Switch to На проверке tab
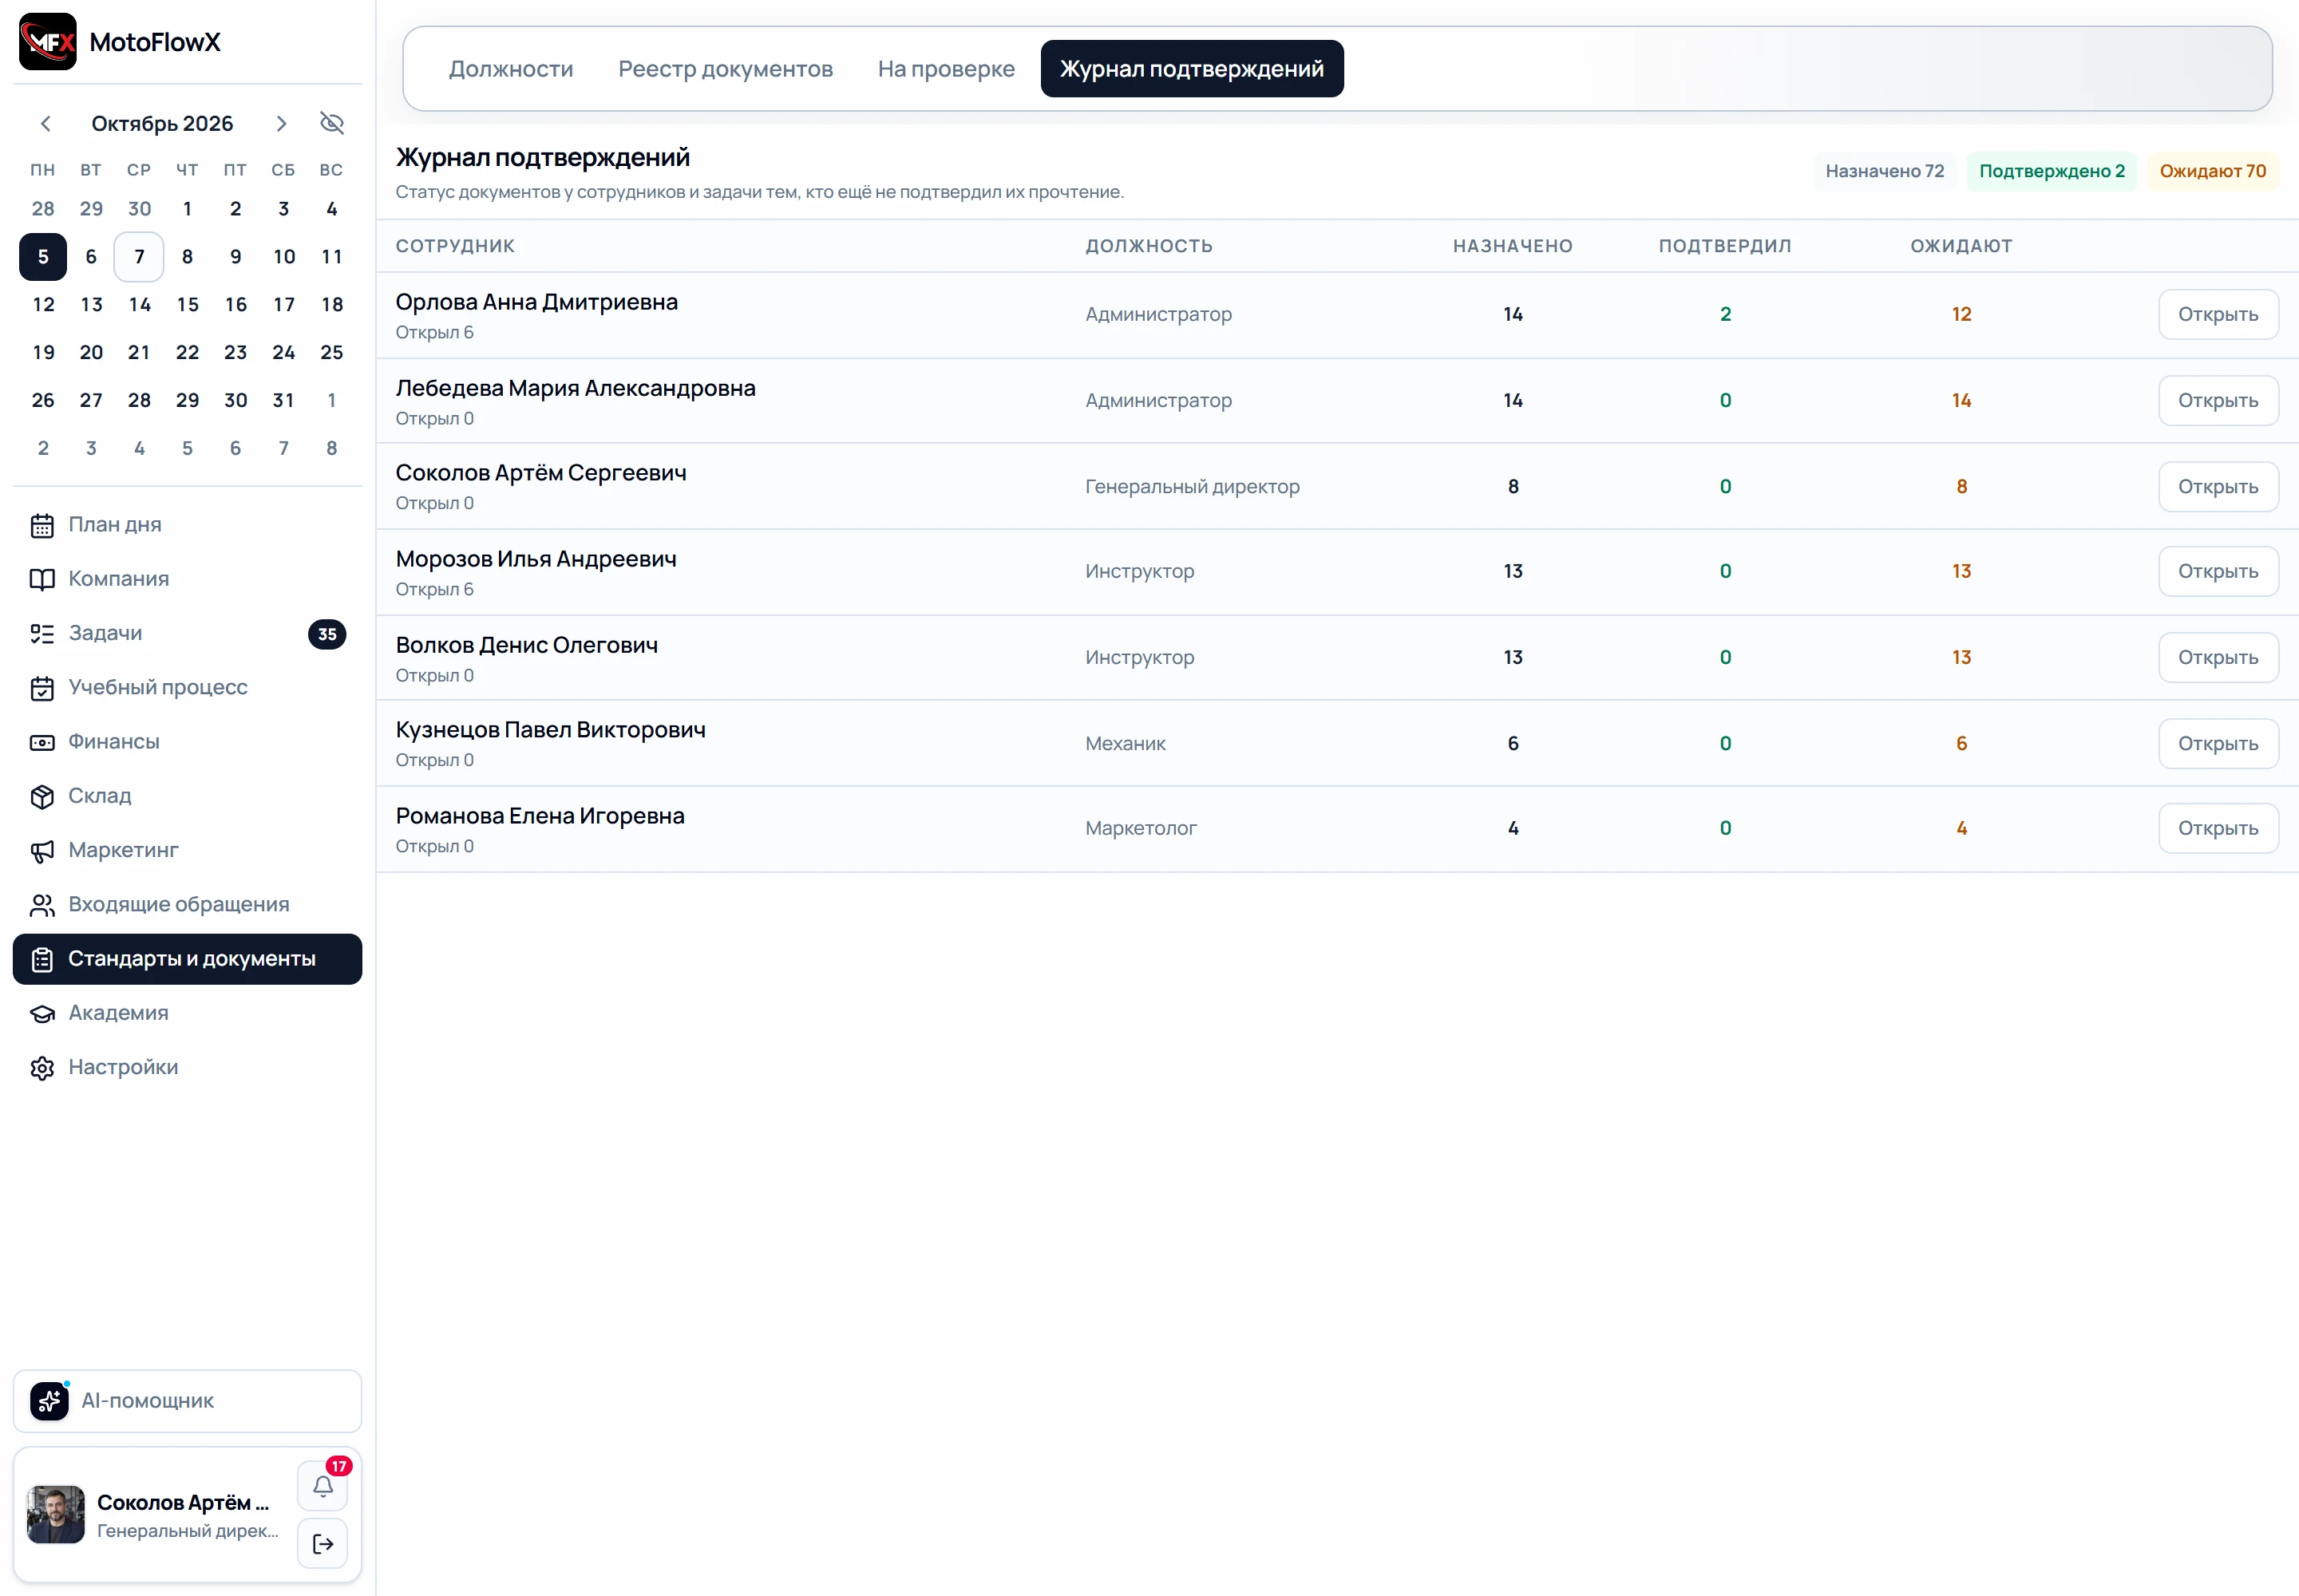2299x1596 pixels. tap(947, 69)
